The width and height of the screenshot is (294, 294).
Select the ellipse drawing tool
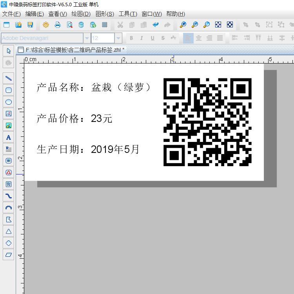9,102
